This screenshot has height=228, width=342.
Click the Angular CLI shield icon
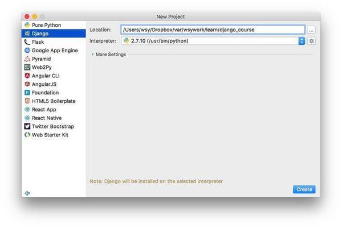point(27,76)
